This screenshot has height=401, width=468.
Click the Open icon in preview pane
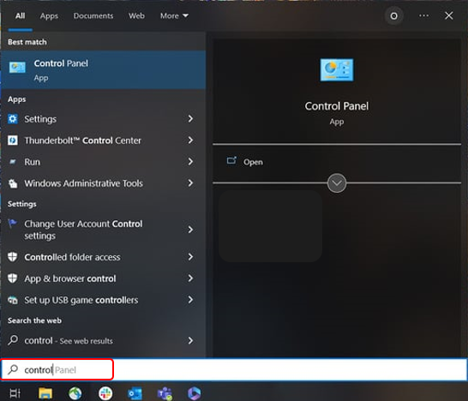click(x=231, y=161)
